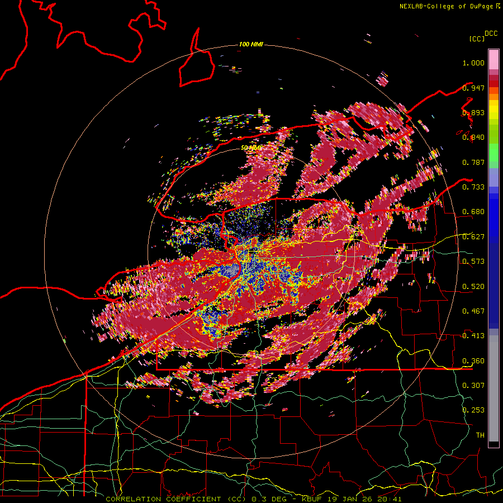Click the 0.840 legend value
Screen dimensions: 503x503
tap(473, 137)
